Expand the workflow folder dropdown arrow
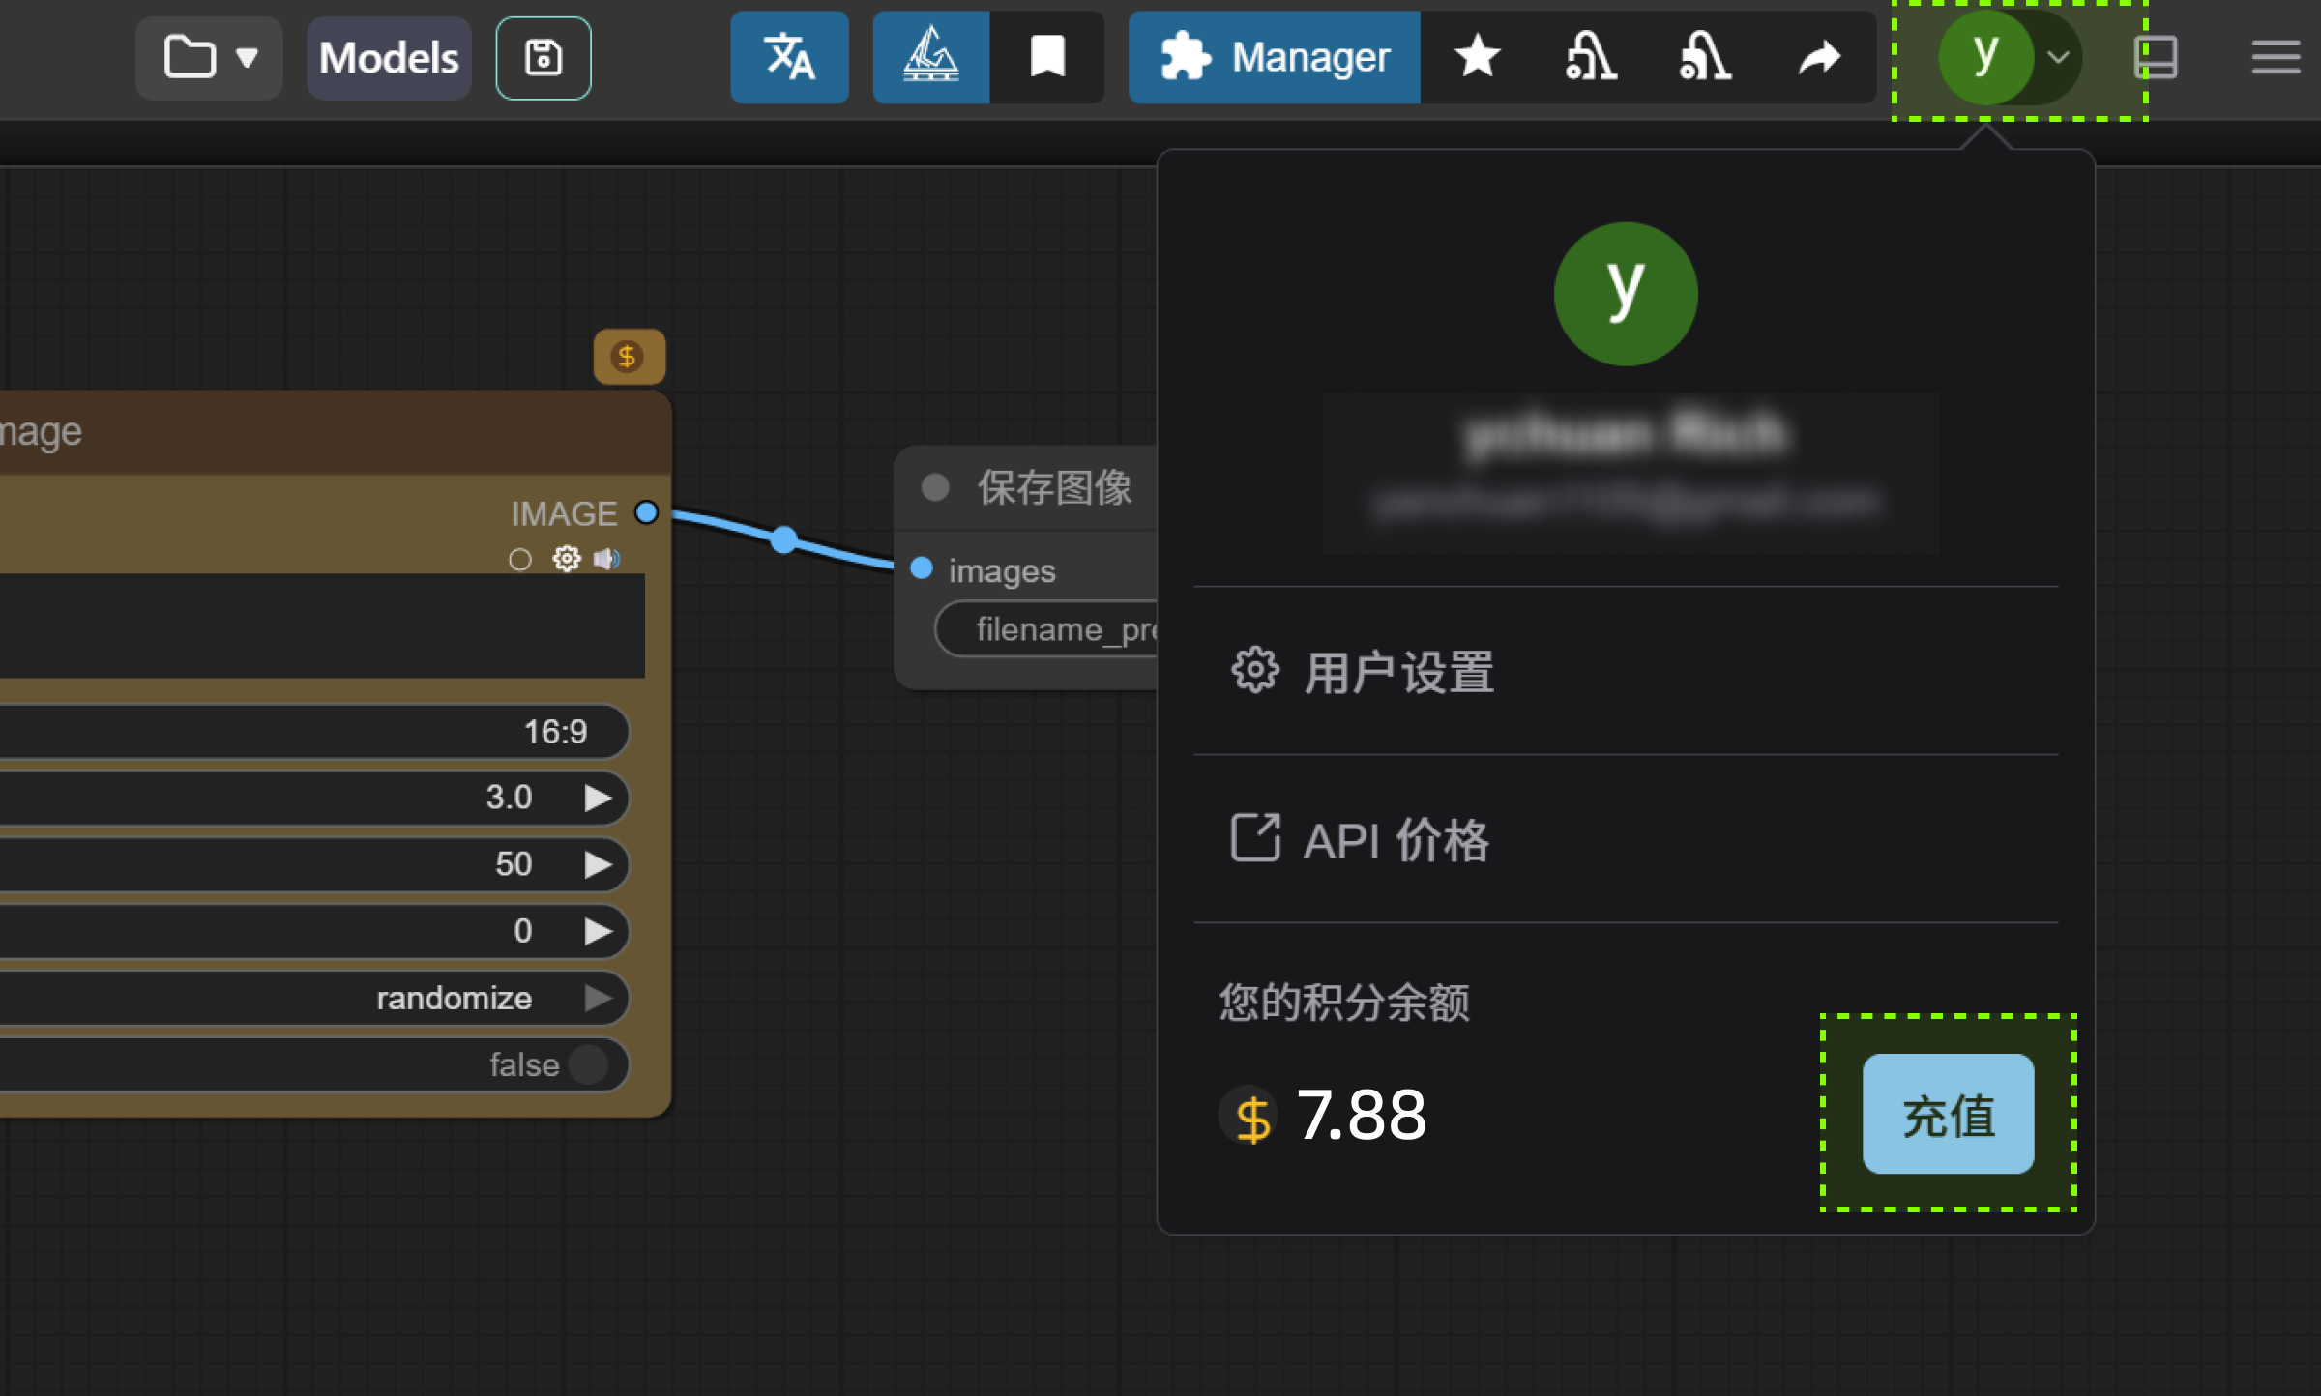Viewport: 2321px width, 1396px height. point(249,58)
